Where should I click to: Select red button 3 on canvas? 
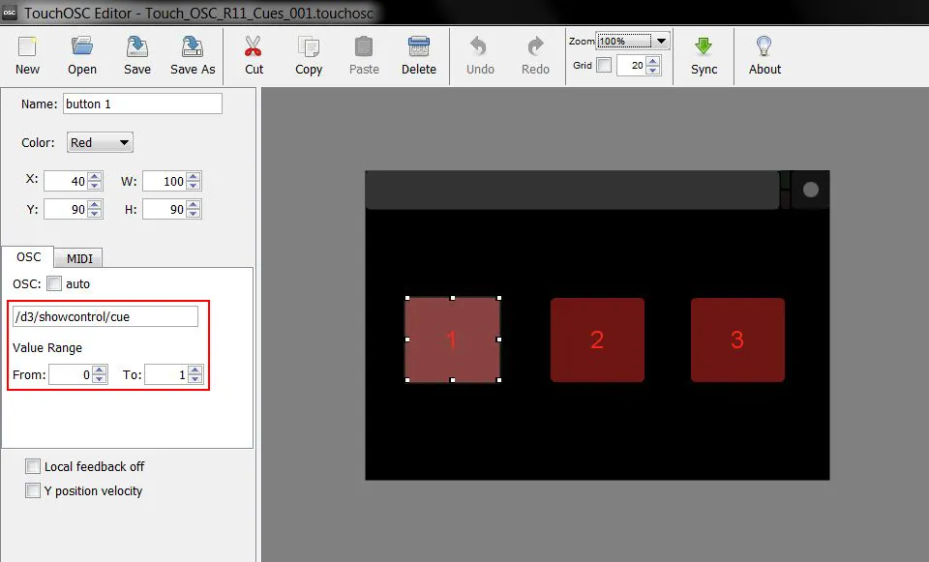pyautogui.click(x=737, y=340)
